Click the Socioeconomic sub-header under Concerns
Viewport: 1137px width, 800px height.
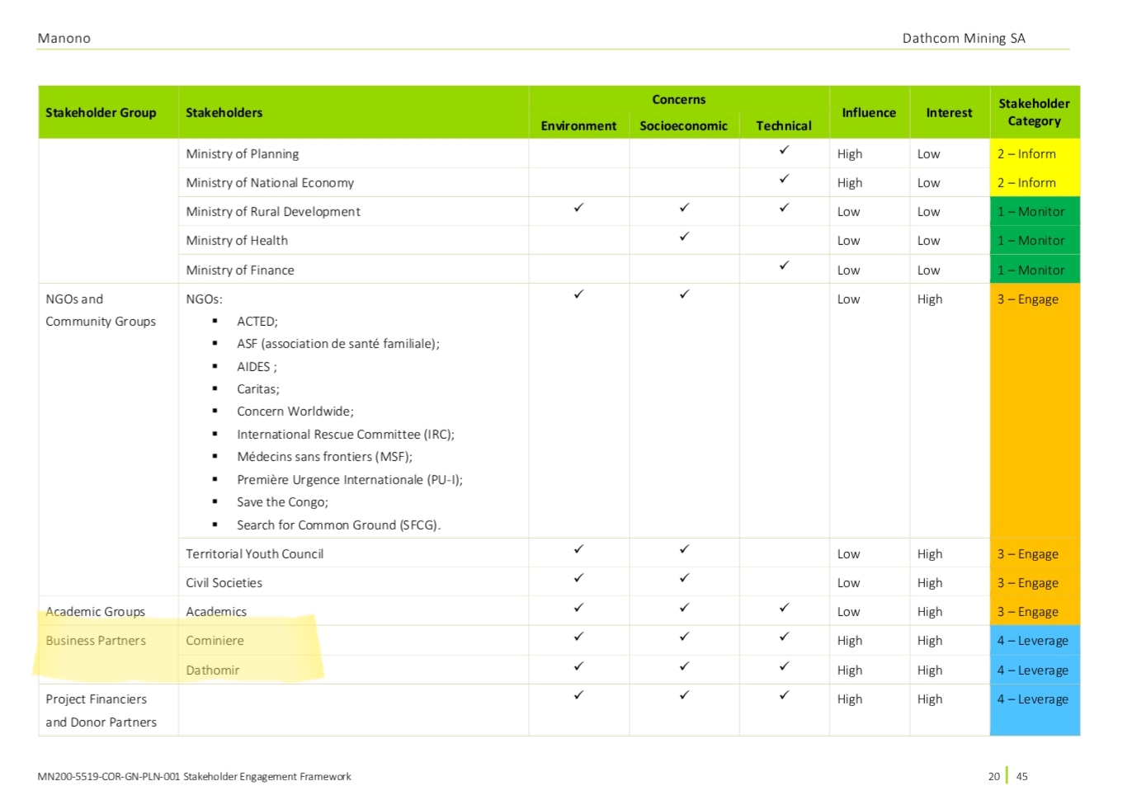coord(683,126)
